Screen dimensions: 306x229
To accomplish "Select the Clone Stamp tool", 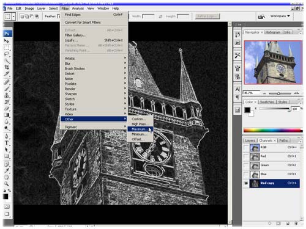I will click(x=7, y=95).
